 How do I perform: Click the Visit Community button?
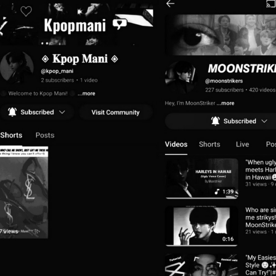point(116,112)
